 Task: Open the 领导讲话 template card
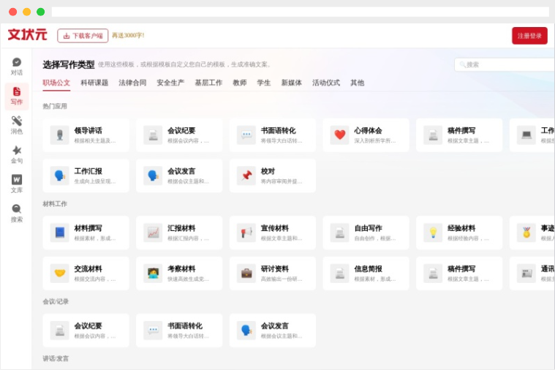click(x=86, y=135)
